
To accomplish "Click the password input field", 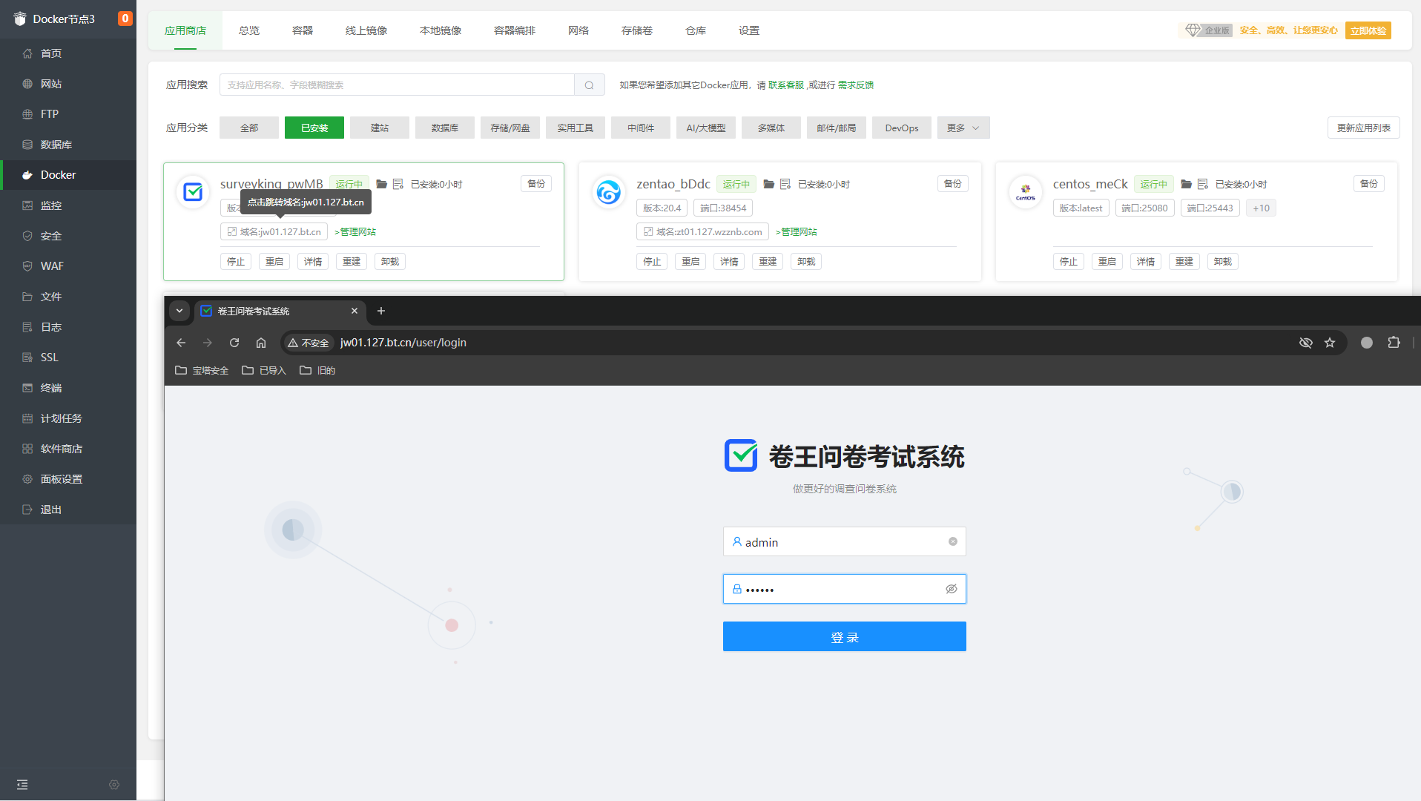I will pos(845,589).
